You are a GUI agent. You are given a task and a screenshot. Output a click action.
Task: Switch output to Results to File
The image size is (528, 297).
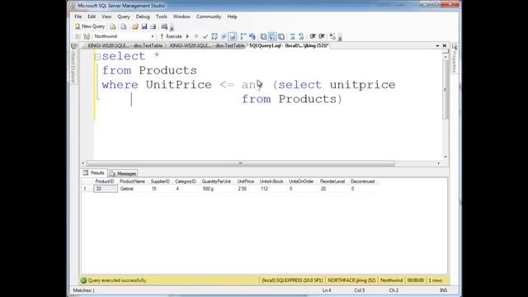(281, 36)
